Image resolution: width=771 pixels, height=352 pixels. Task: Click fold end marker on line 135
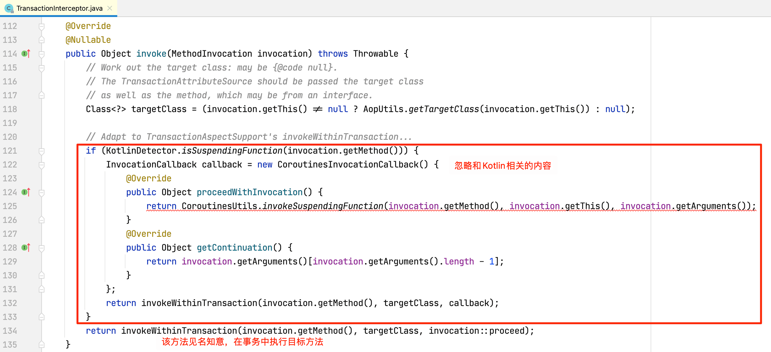[41, 344]
